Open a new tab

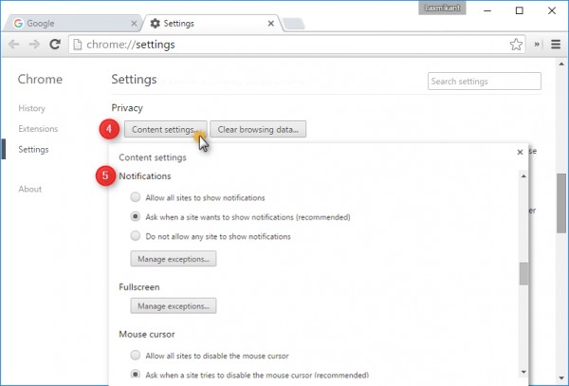click(294, 24)
